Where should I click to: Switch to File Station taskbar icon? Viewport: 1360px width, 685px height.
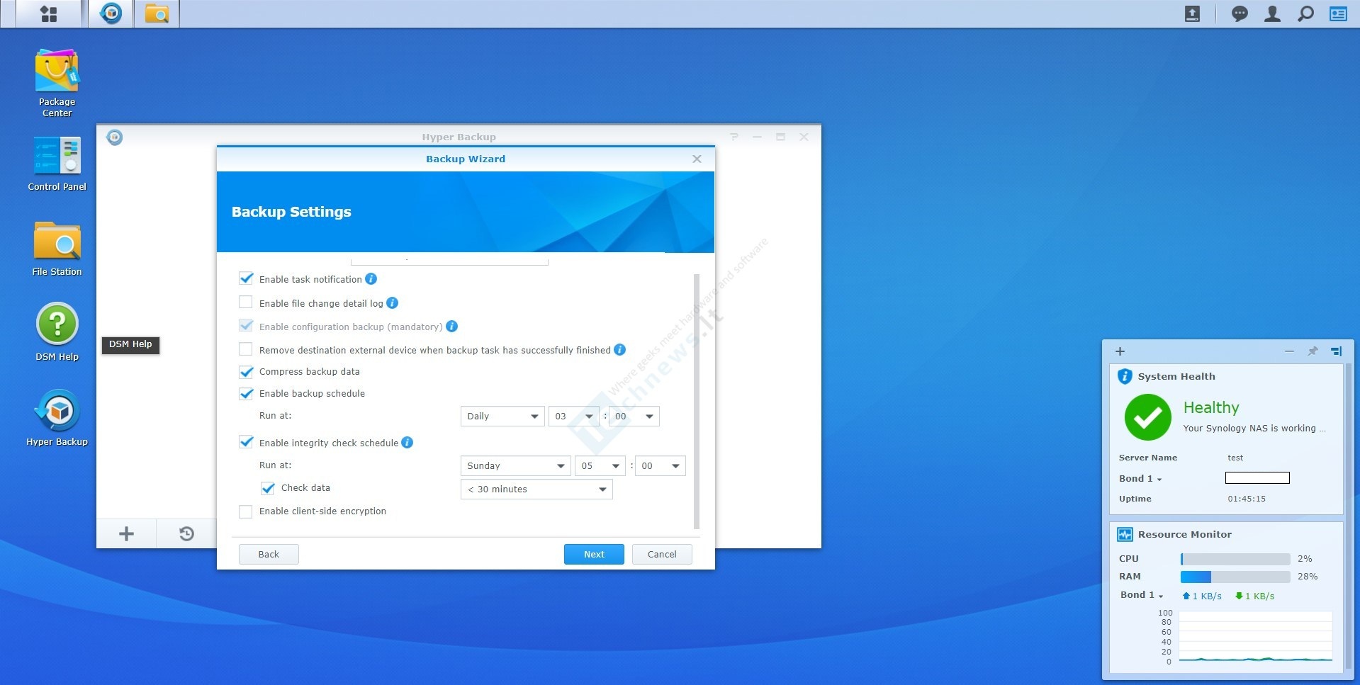click(157, 13)
